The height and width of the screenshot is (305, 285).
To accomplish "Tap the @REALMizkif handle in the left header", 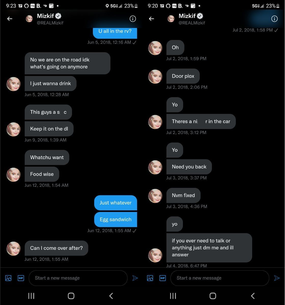I will [x=50, y=23].
